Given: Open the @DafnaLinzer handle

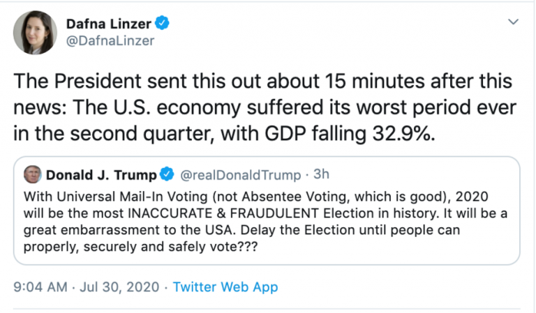Looking at the screenshot, I should [x=110, y=41].
